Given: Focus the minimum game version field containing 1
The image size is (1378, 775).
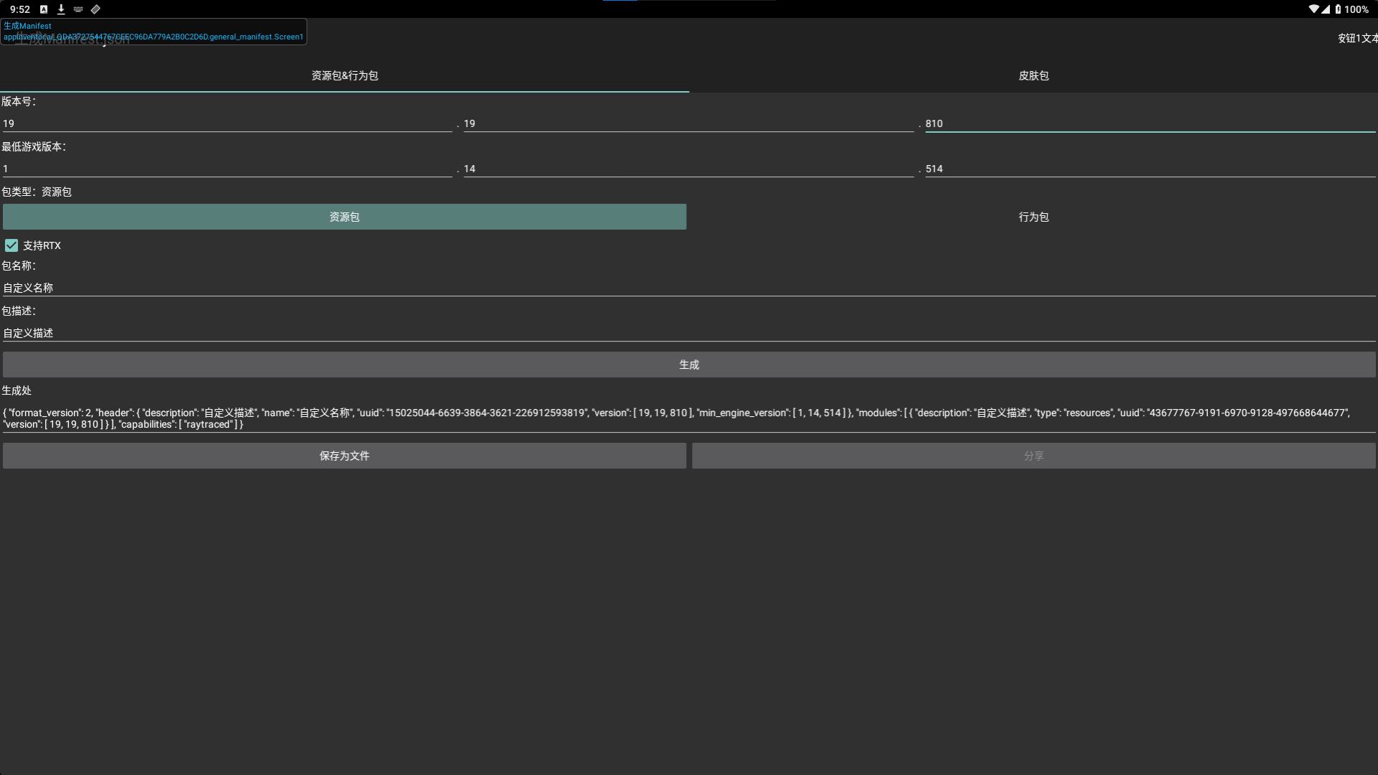Looking at the screenshot, I should point(227,169).
